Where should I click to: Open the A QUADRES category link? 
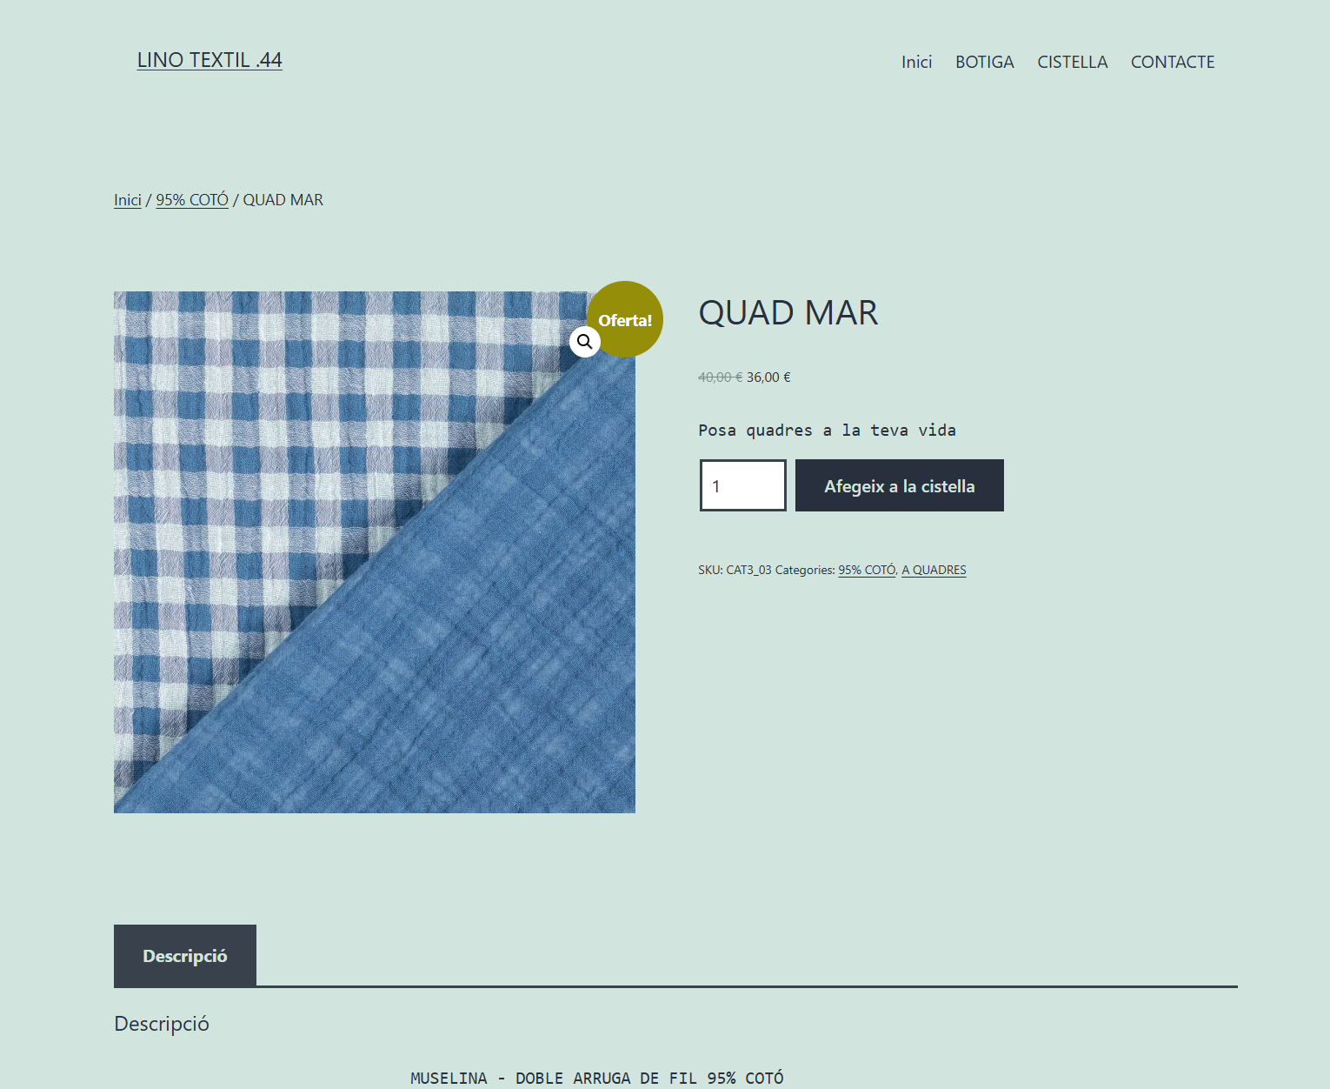(934, 570)
